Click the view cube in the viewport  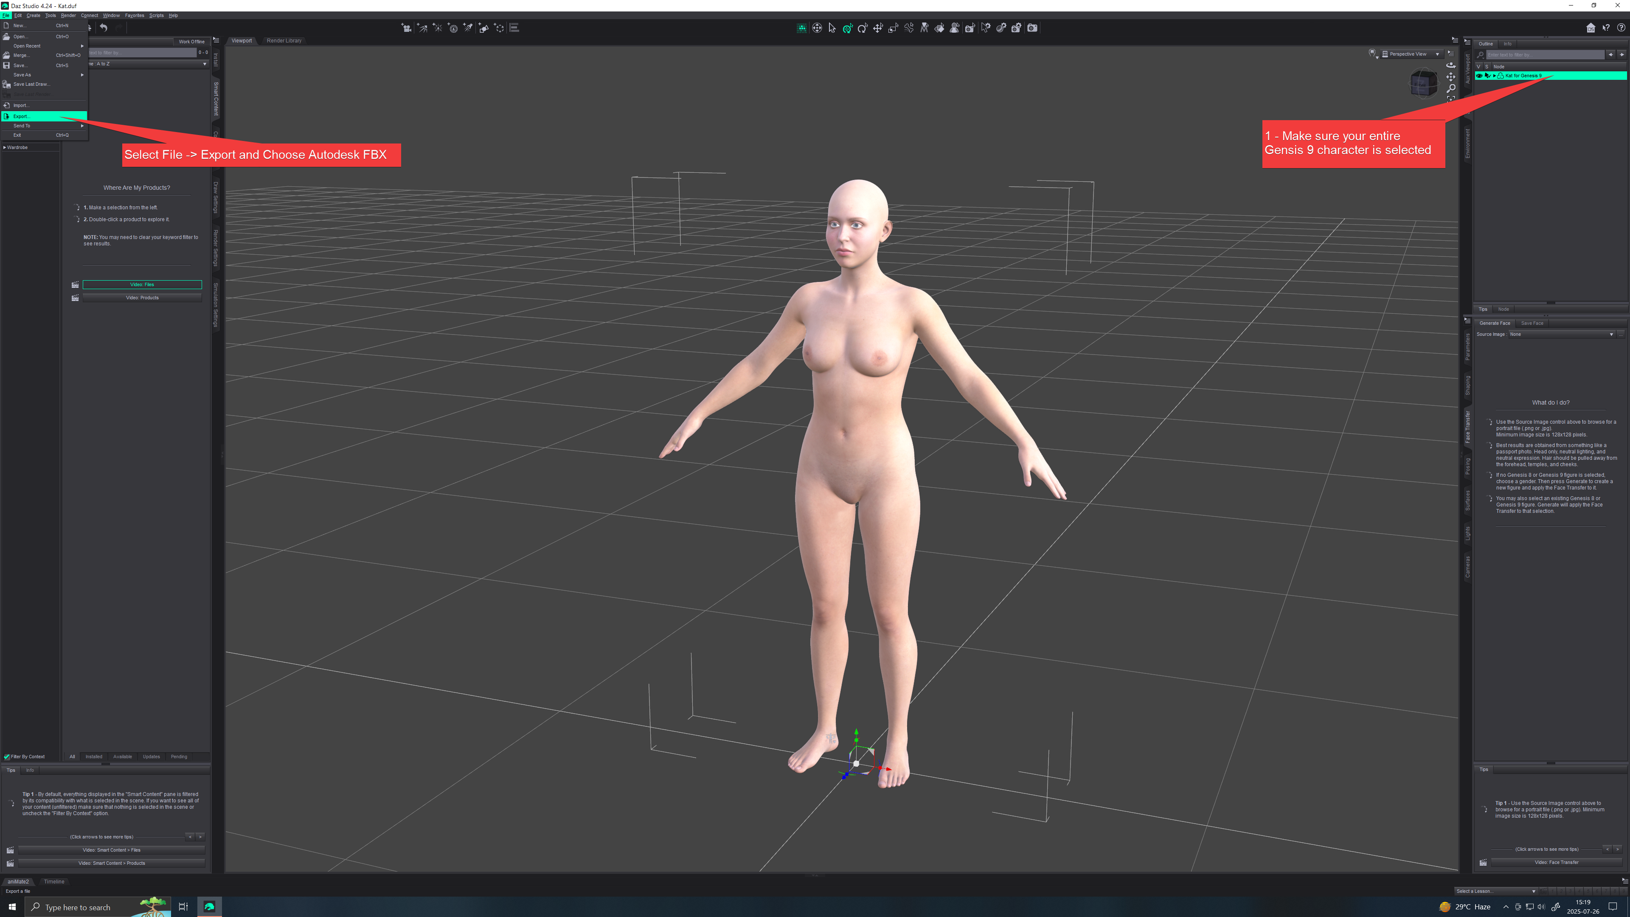coord(1424,83)
